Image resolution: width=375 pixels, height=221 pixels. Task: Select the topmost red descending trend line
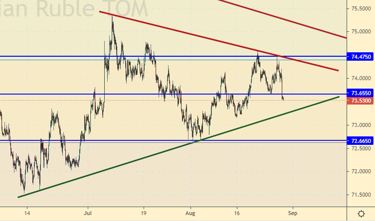pyautogui.click(x=287, y=19)
